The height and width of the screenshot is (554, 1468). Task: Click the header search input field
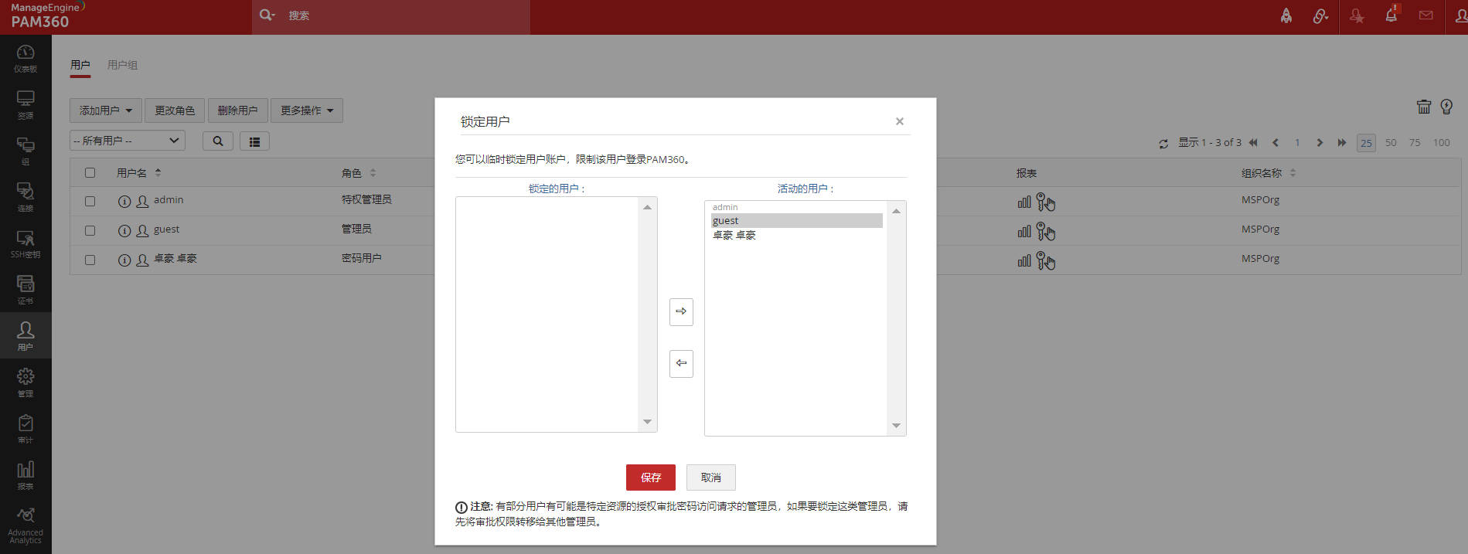click(408, 15)
